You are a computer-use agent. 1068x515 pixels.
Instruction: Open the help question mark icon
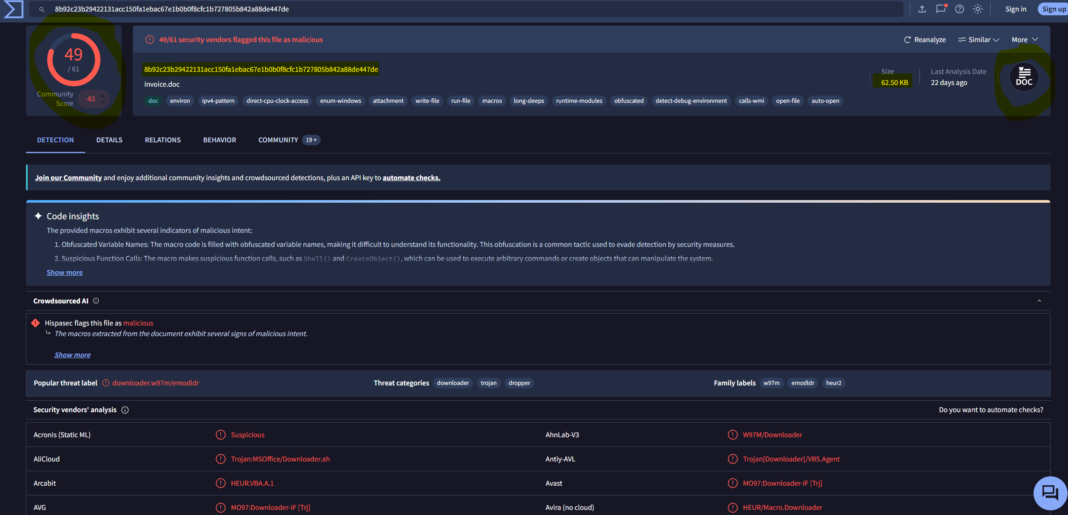point(960,9)
